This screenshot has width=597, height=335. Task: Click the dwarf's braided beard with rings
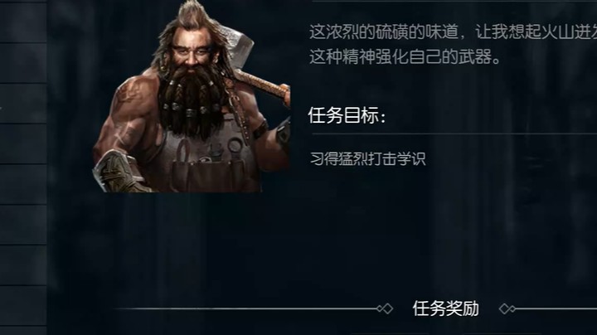coord(193,101)
